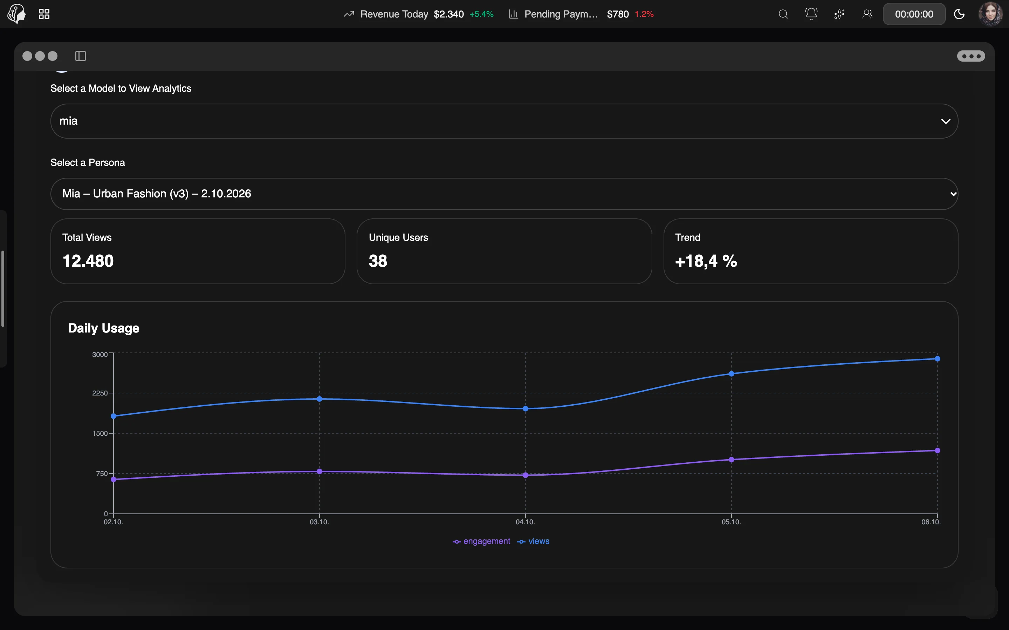Select the Trend card
1009x630 pixels.
click(811, 251)
